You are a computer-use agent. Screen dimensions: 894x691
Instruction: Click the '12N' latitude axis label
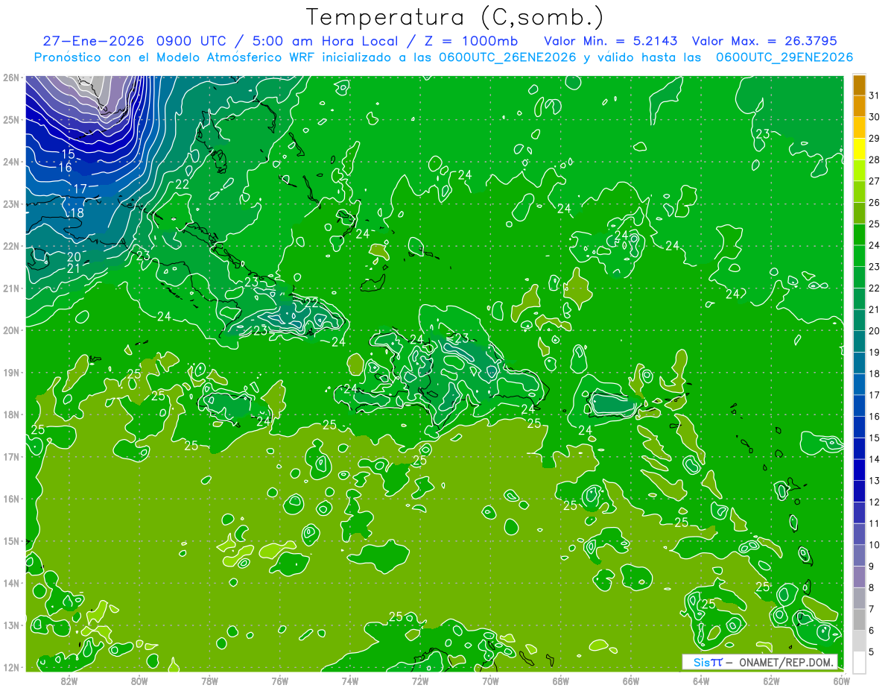(x=11, y=667)
